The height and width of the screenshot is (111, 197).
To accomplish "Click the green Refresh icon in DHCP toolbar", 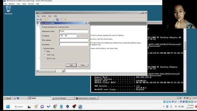I will (x=53, y=19).
